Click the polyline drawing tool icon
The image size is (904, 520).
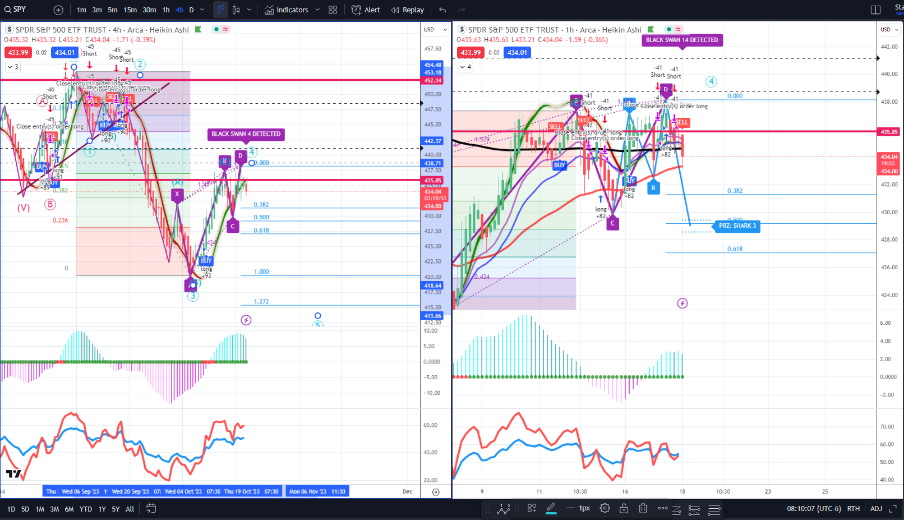(x=504, y=509)
